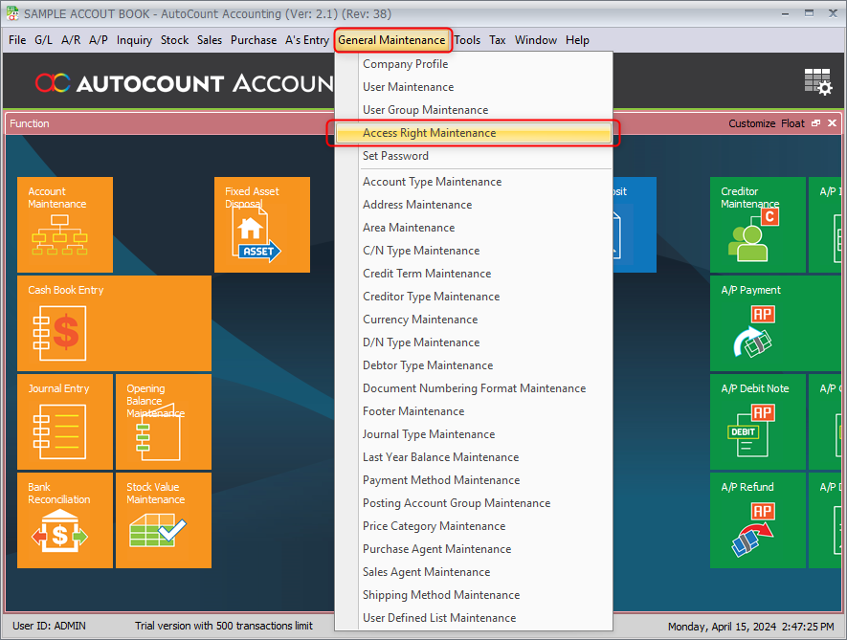
Task: Open the G/L menu in menu bar
Action: click(x=43, y=40)
